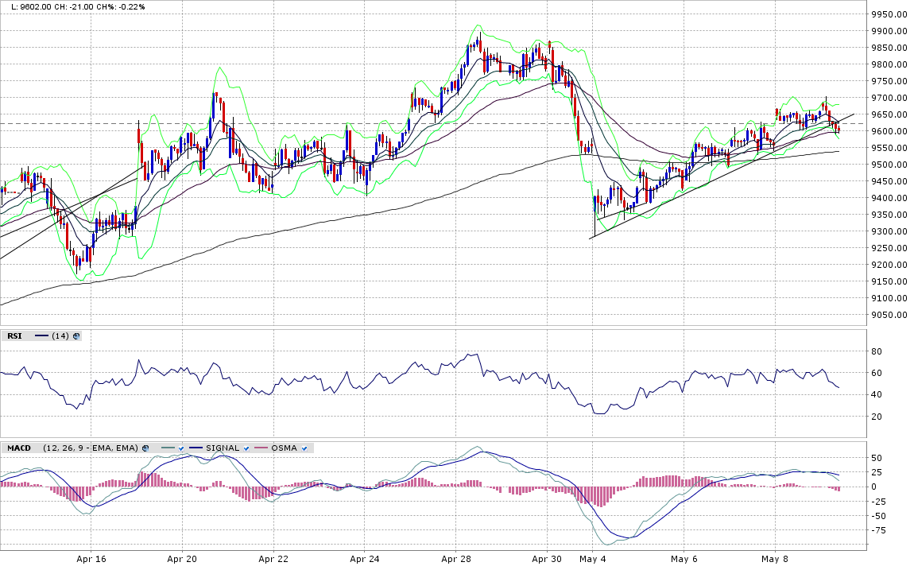Click the CH%: -0.22% change readout

pyautogui.click(x=130, y=6)
